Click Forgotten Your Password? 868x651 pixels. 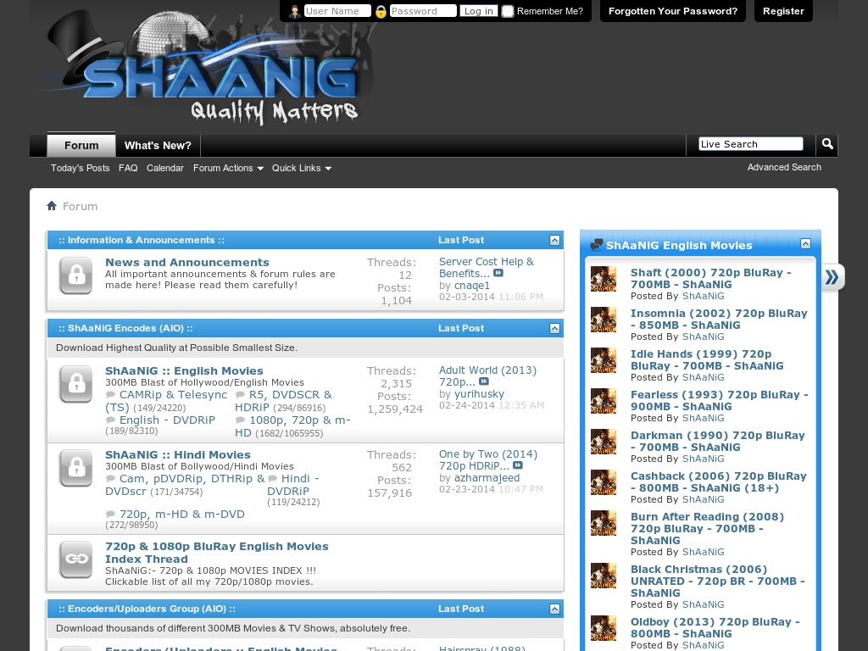pos(672,11)
